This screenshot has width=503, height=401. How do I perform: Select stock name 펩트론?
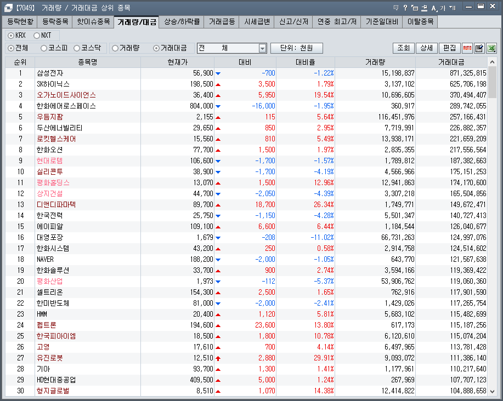[x=47, y=325]
